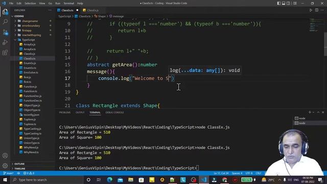Open the Help menu
The image size is (327, 184).
coord(80,3)
